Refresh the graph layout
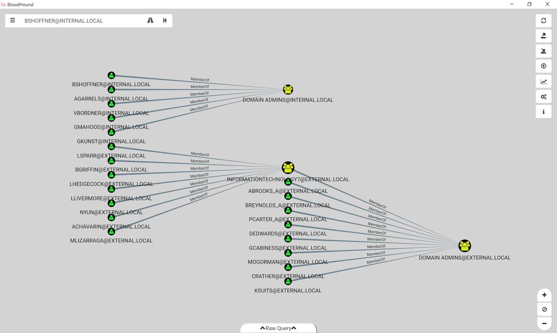Viewport: 557px width, 333px height. tap(544, 21)
